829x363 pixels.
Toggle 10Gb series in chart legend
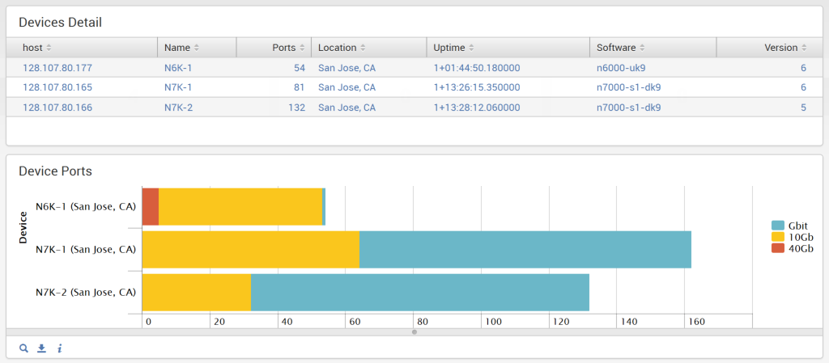[x=793, y=237]
